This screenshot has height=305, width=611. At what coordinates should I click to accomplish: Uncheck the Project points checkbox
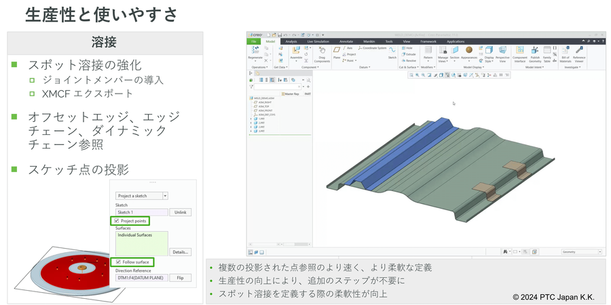(x=116, y=221)
